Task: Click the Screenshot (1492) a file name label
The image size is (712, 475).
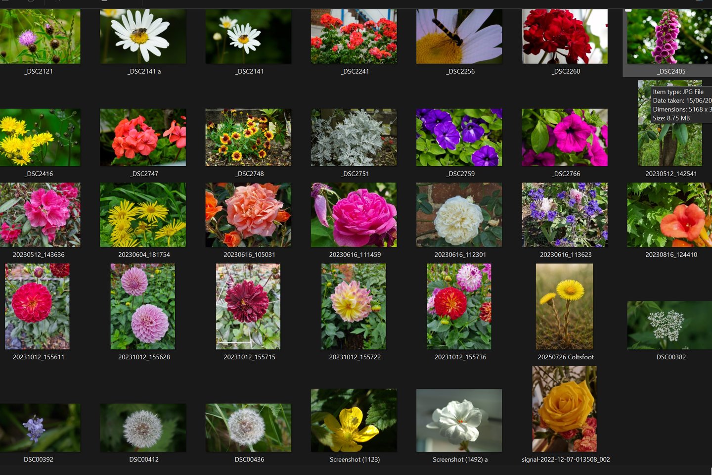Action: tap(460, 460)
